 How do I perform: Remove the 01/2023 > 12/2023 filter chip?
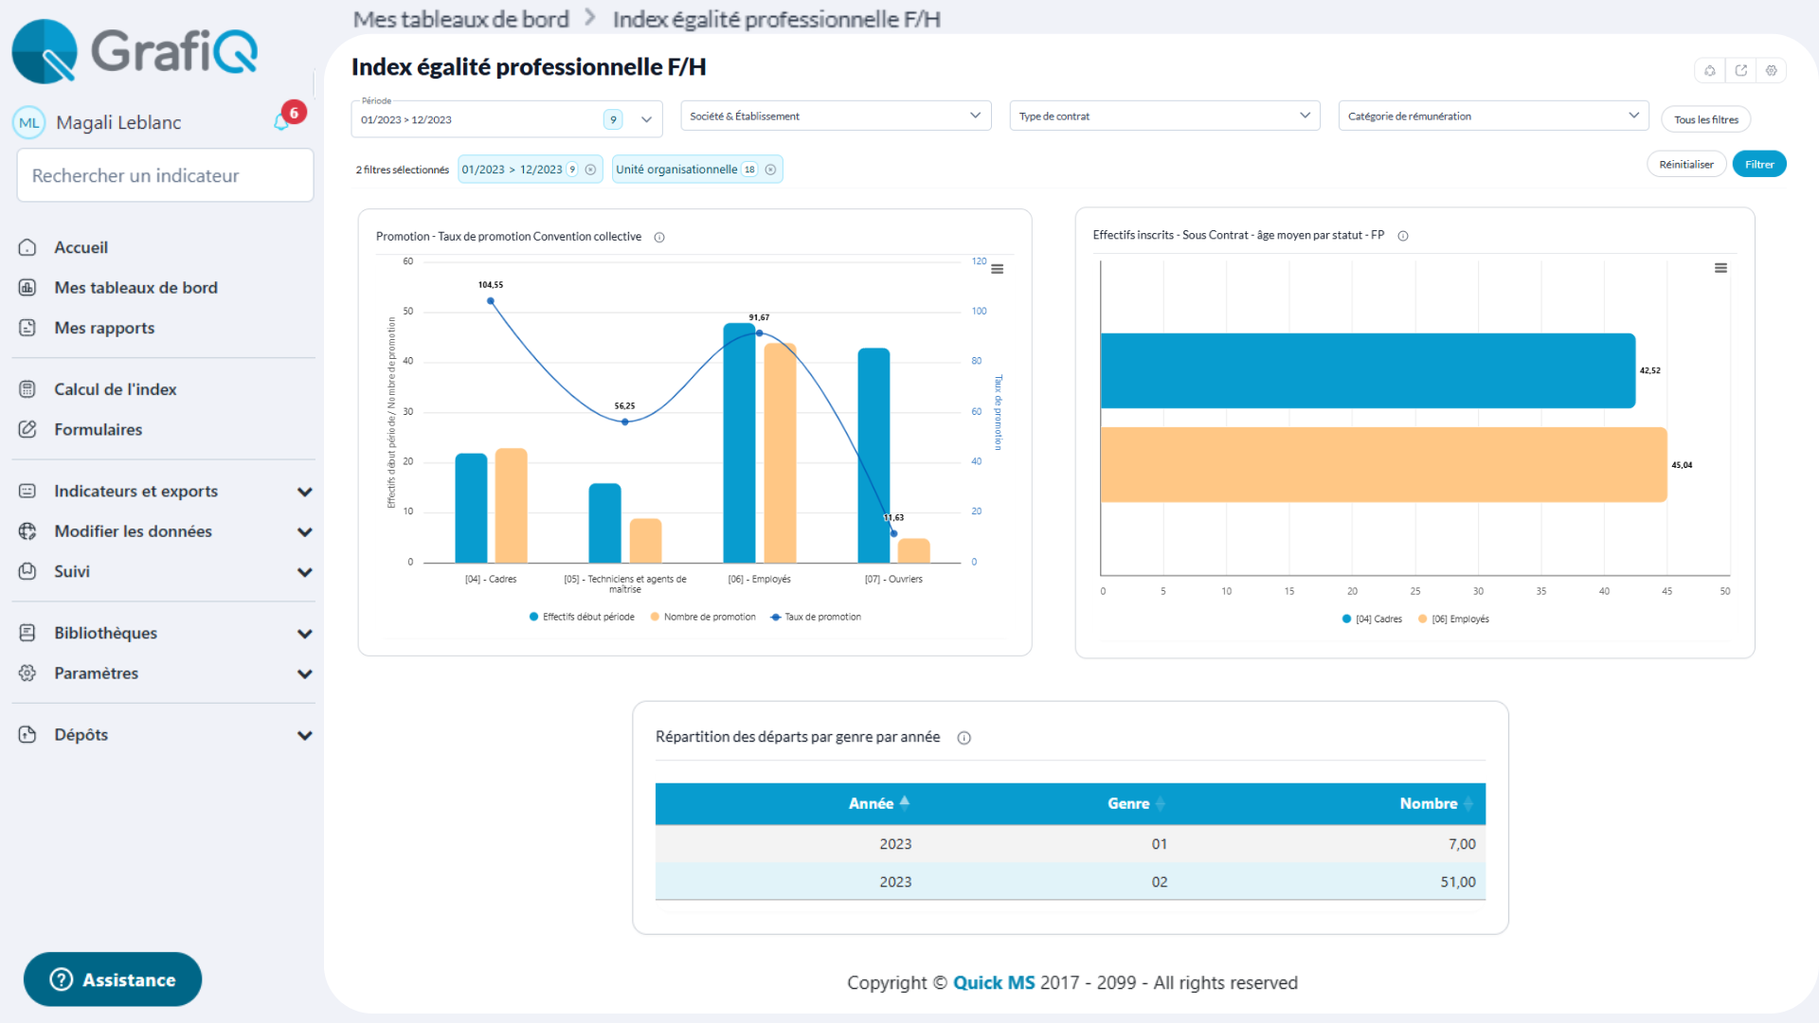pyautogui.click(x=590, y=170)
